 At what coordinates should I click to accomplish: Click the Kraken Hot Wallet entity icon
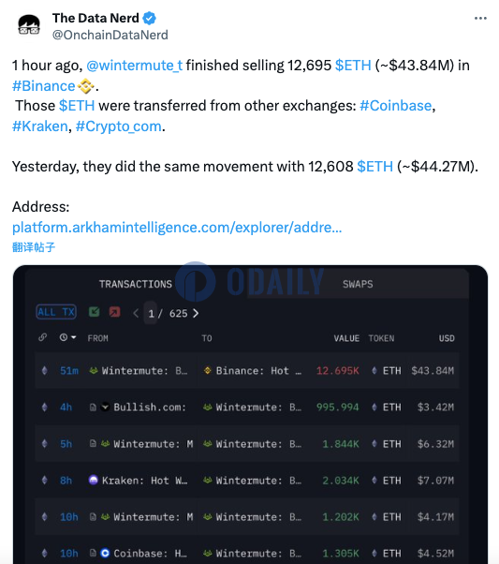(x=93, y=480)
